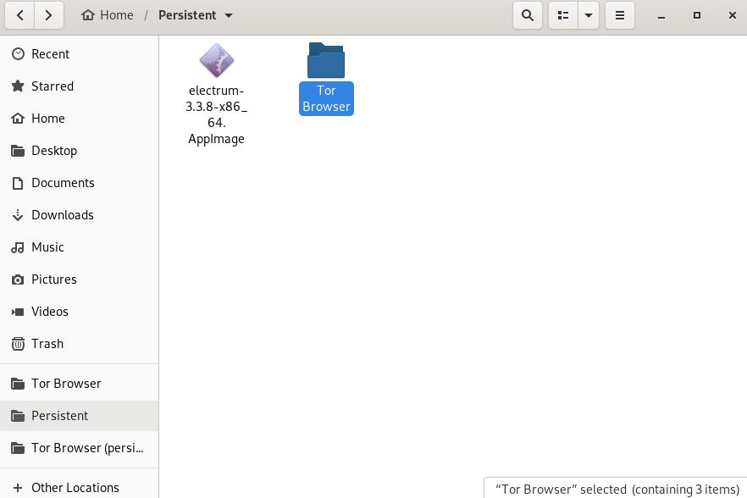Select Persistent bookmark in sidebar
This screenshot has width=747, height=498.
(x=79, y=416)
